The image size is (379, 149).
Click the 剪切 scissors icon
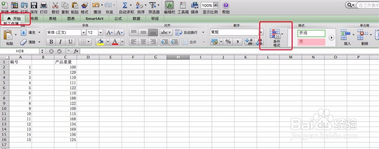[55, 5]
